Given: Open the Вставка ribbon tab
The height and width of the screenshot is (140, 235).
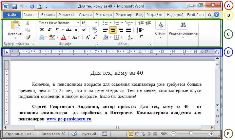Looking at the screenshot, I should pyautogui.click(x=48, y=15).
